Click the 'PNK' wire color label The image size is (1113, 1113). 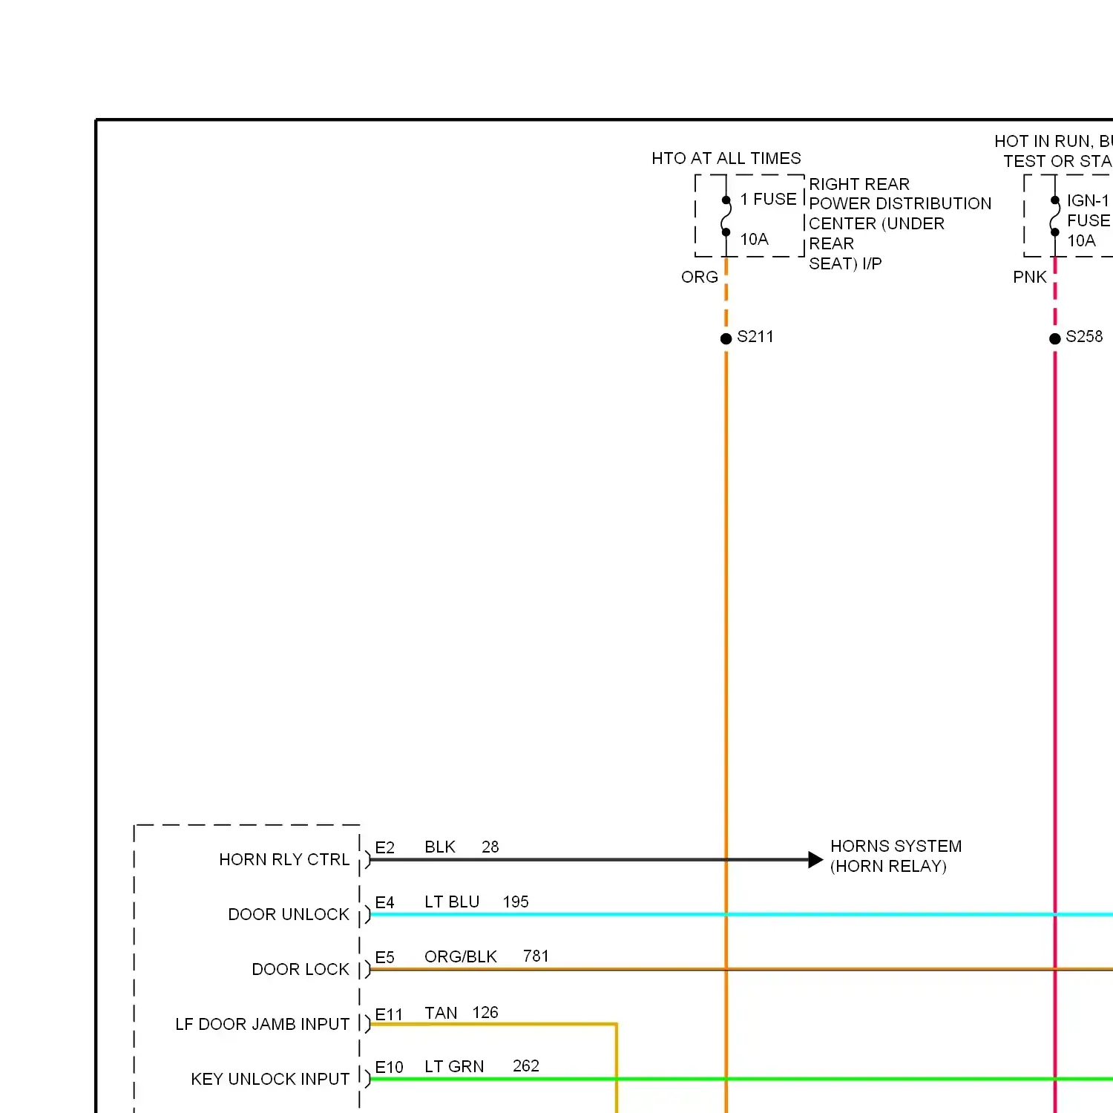[1030, 277]
